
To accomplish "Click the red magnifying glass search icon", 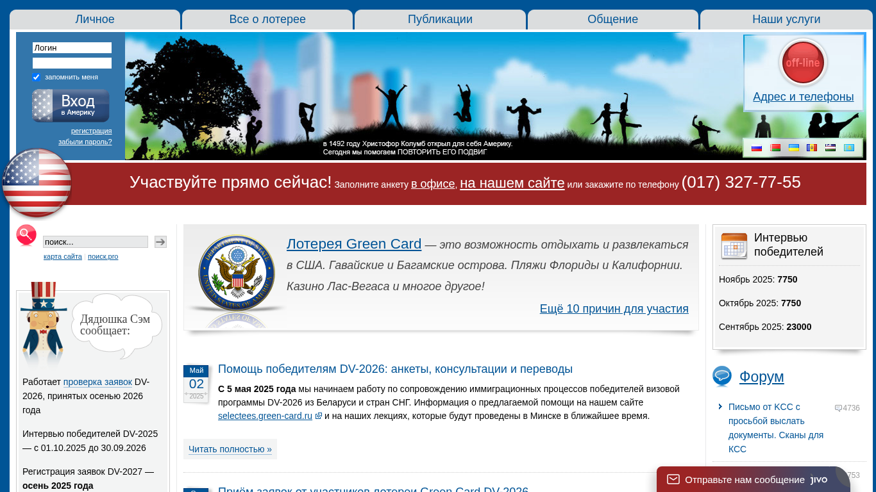I will click(x=26, y=236).
